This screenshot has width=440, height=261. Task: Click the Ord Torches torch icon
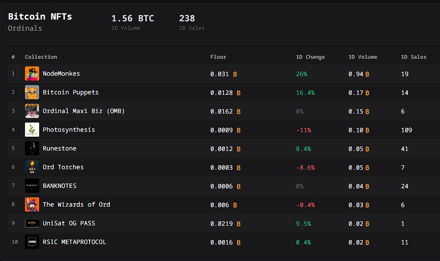[32, 167]
